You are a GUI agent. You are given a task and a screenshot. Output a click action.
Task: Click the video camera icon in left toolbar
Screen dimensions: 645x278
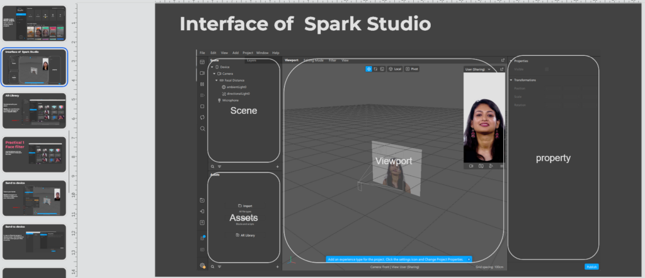pos(202,73)
